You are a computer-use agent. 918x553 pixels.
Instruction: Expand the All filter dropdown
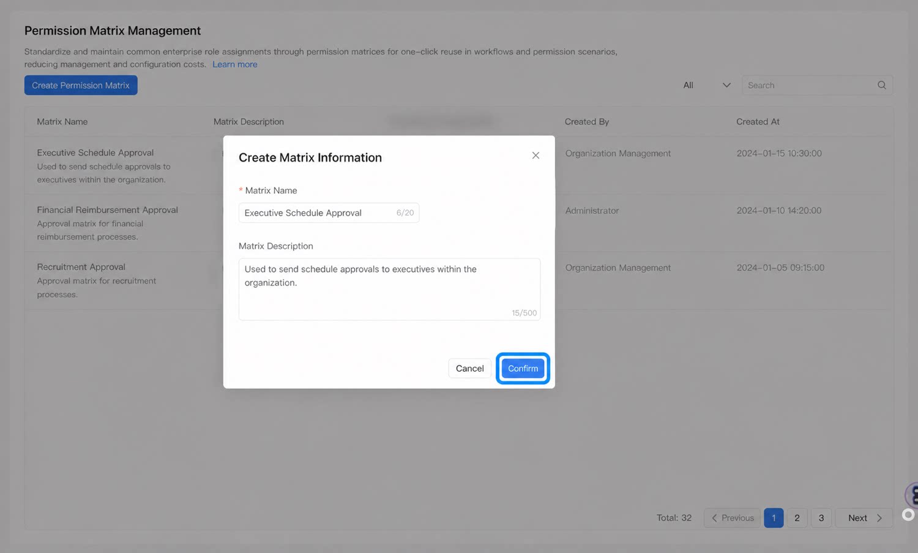(x=707, y=85)
